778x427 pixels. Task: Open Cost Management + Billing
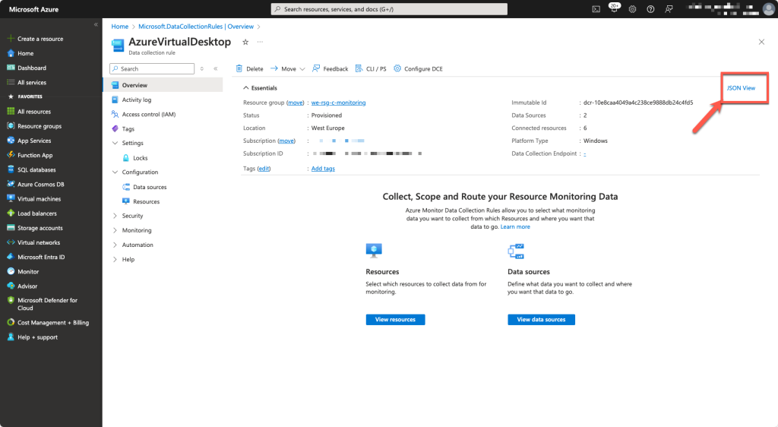point(53,322)
